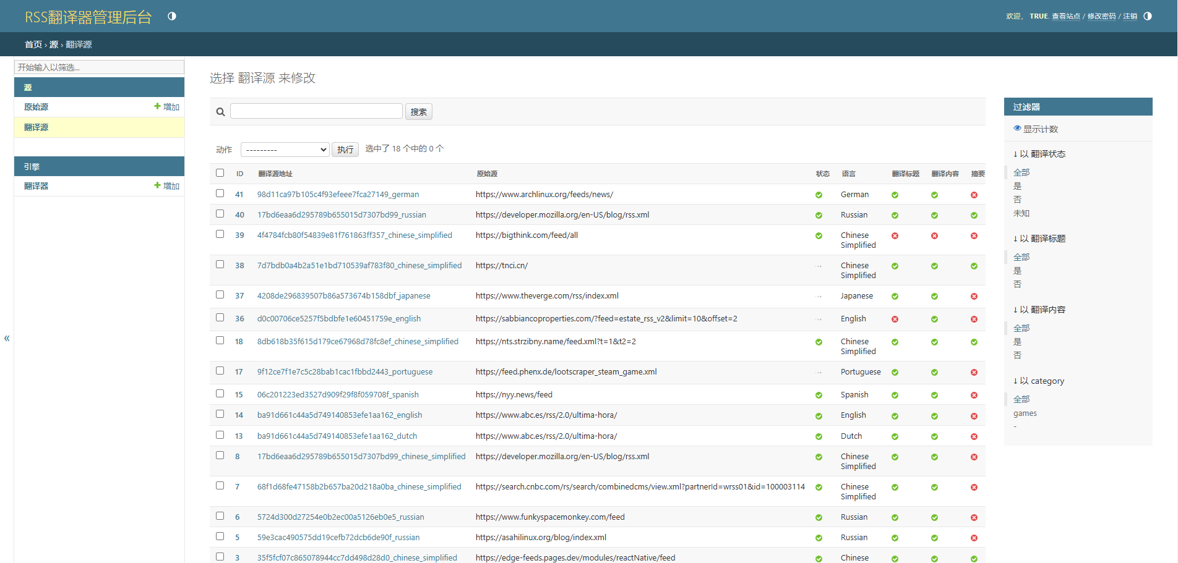Click the 搜索 button

(x=419, y=112)
